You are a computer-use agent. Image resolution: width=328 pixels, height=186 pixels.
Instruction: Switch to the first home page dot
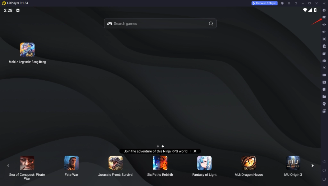158,146
